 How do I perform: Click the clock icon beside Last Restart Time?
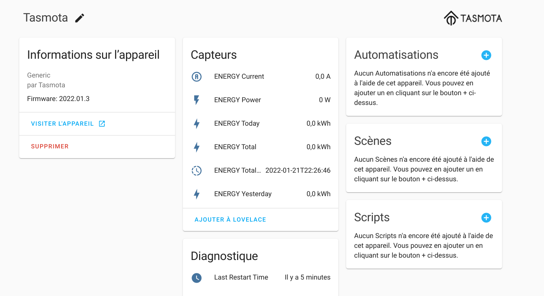(x=197, y=278)
